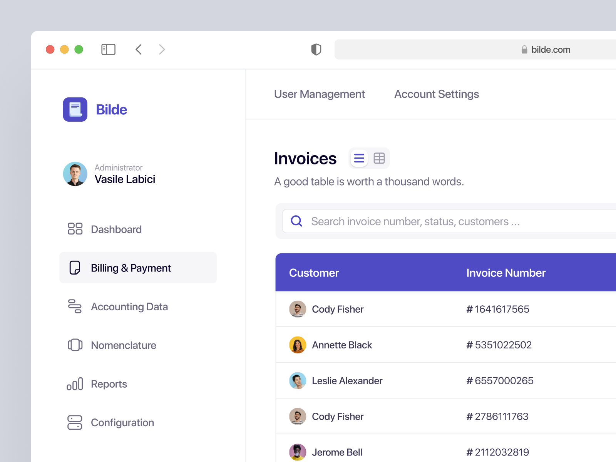616x462 pixels.
Task: Open the User Management tab
Action: pos(320,94)
